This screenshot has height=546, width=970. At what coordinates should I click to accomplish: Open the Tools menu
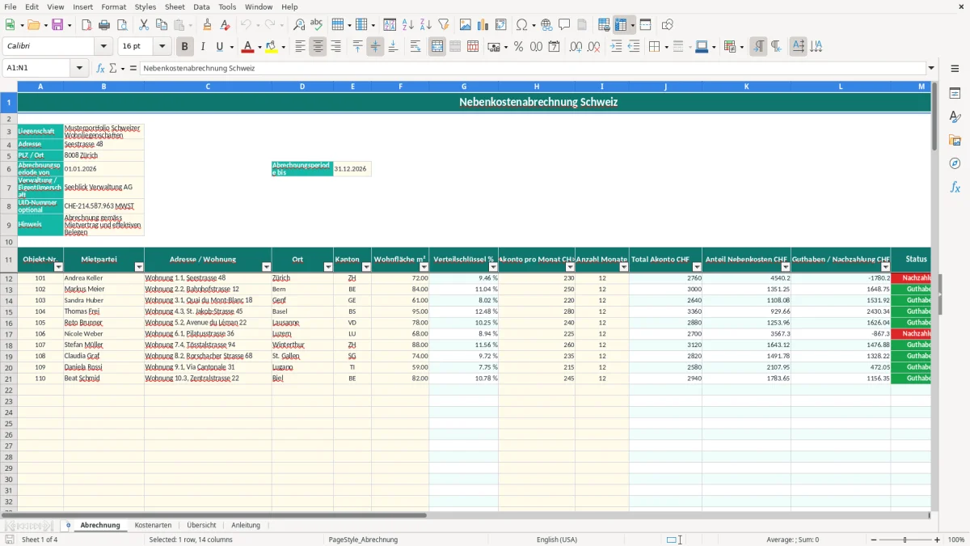tap(227, 6)
